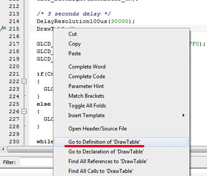Choose Copy in the context menu
Image resolution: width=207 pixels, height=176 pixels.
click(x=75, y=44)
